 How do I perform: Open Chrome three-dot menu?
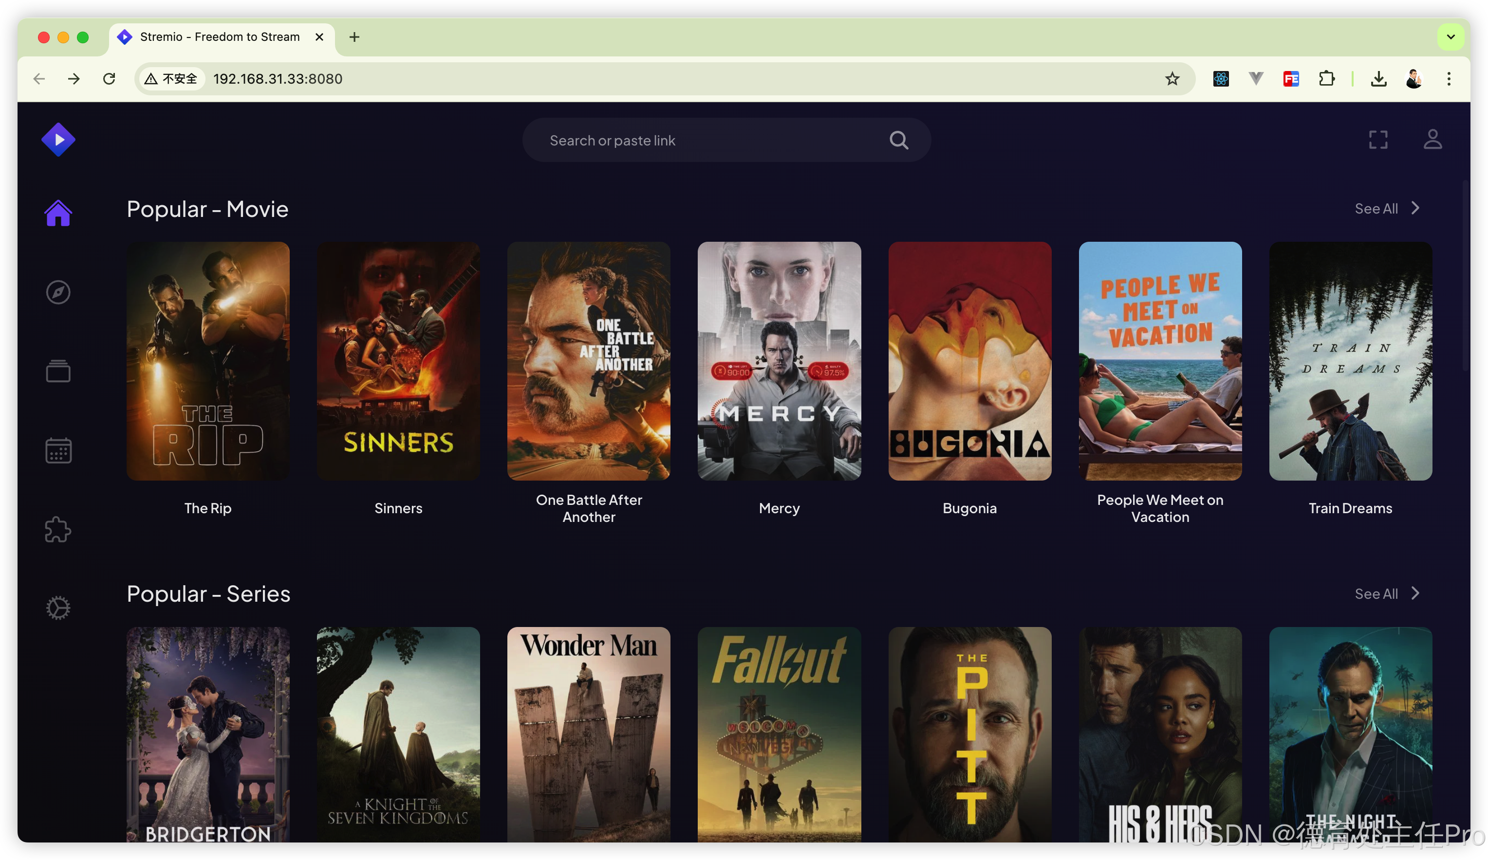[1448, 79]
